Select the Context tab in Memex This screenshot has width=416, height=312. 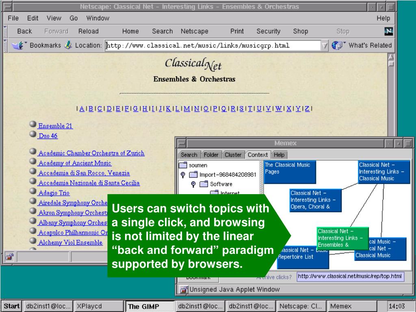[258, 155]
